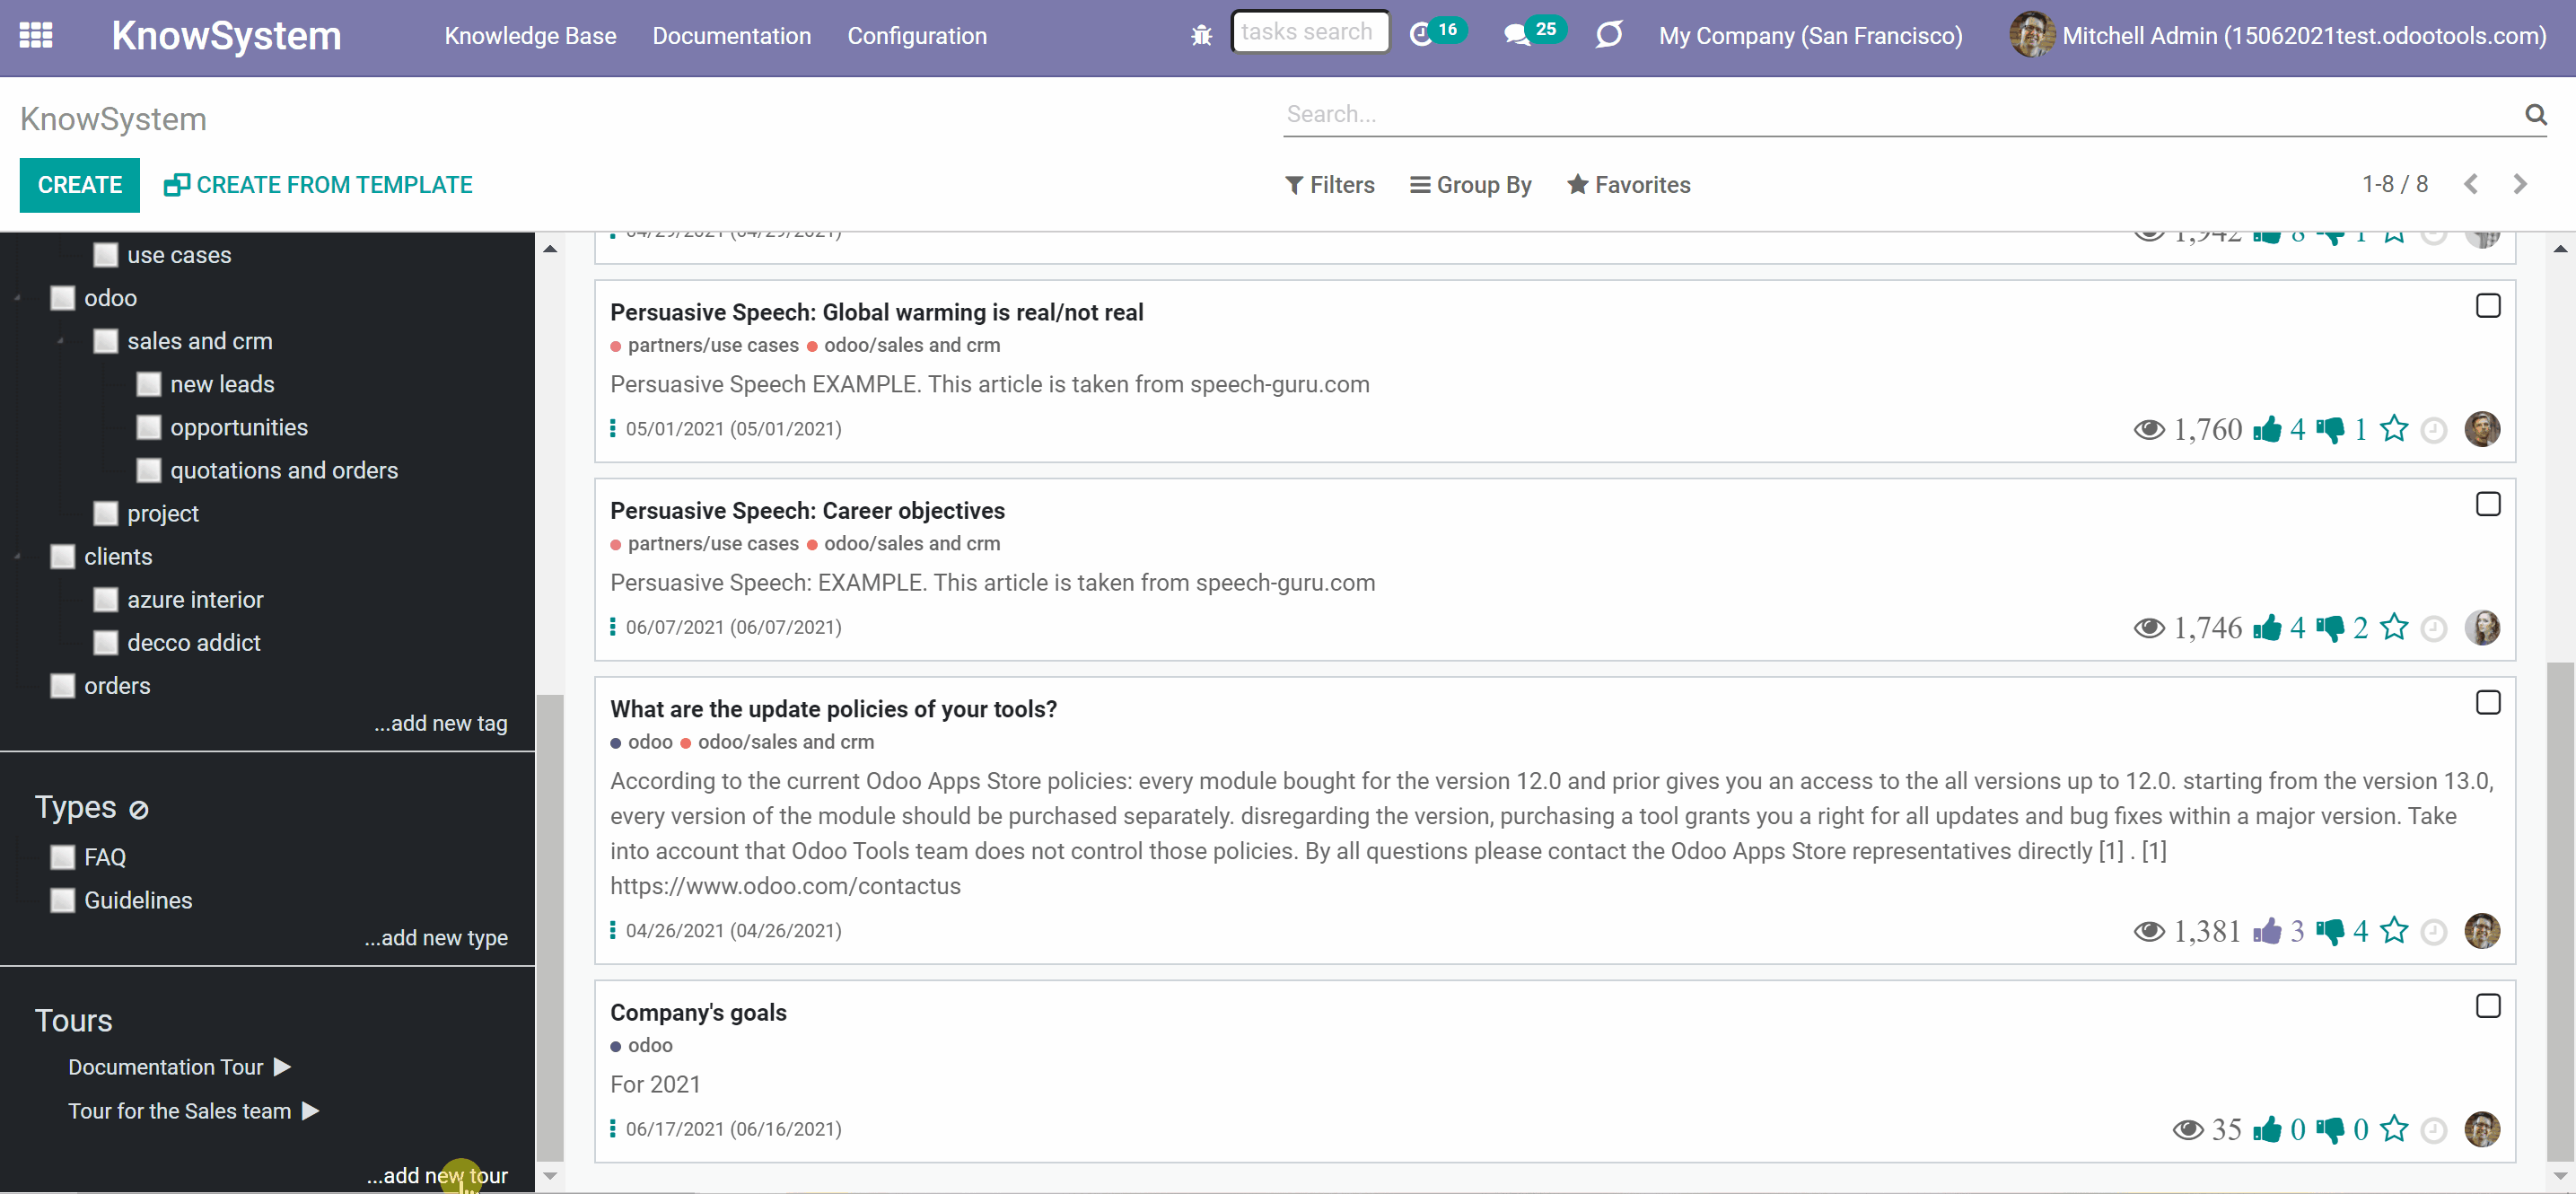
Task: Tick the 'Guidelines' type checkbox
Action: coord(62,900)
